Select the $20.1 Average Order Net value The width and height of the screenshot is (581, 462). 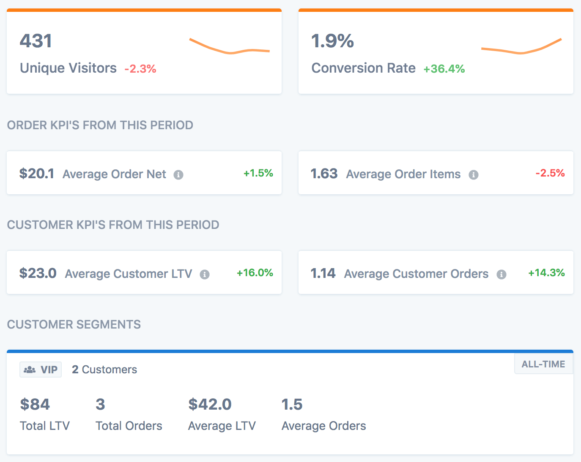tap(37, 174)
